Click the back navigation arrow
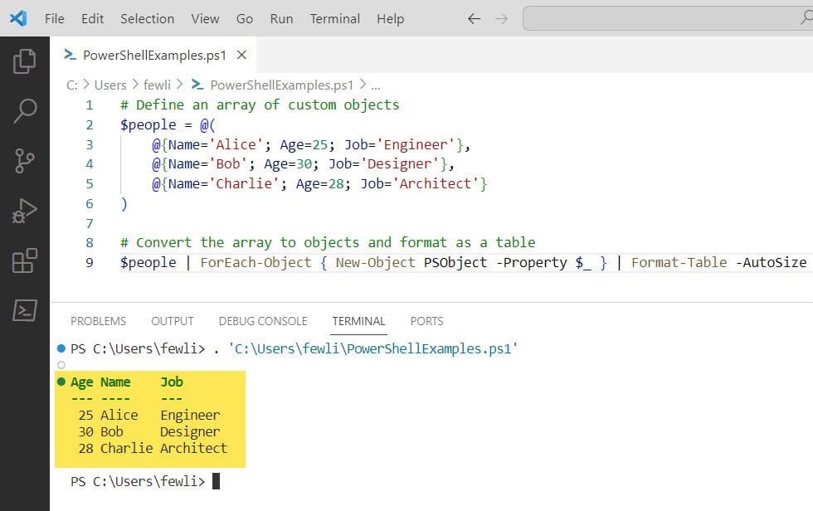 pyautogui.click(x=473, y=18)
